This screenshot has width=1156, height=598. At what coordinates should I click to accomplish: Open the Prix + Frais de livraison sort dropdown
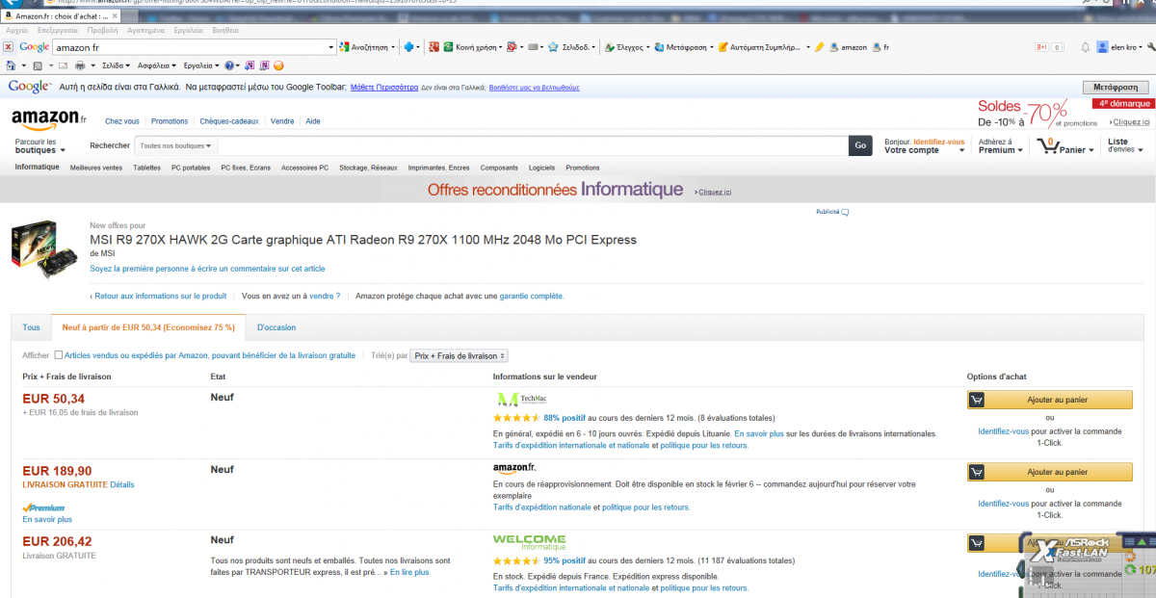(459, 355)
